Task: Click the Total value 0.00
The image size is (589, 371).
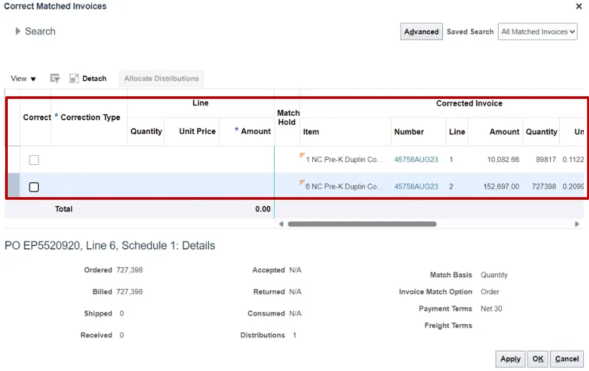Action: tap(262, 209)
